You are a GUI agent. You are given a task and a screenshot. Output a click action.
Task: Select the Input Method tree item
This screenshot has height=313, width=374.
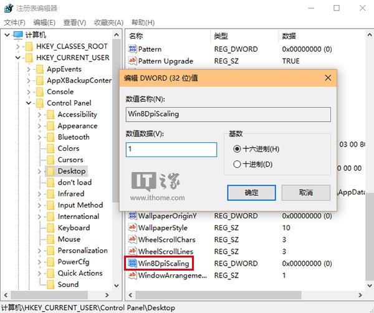80,205
